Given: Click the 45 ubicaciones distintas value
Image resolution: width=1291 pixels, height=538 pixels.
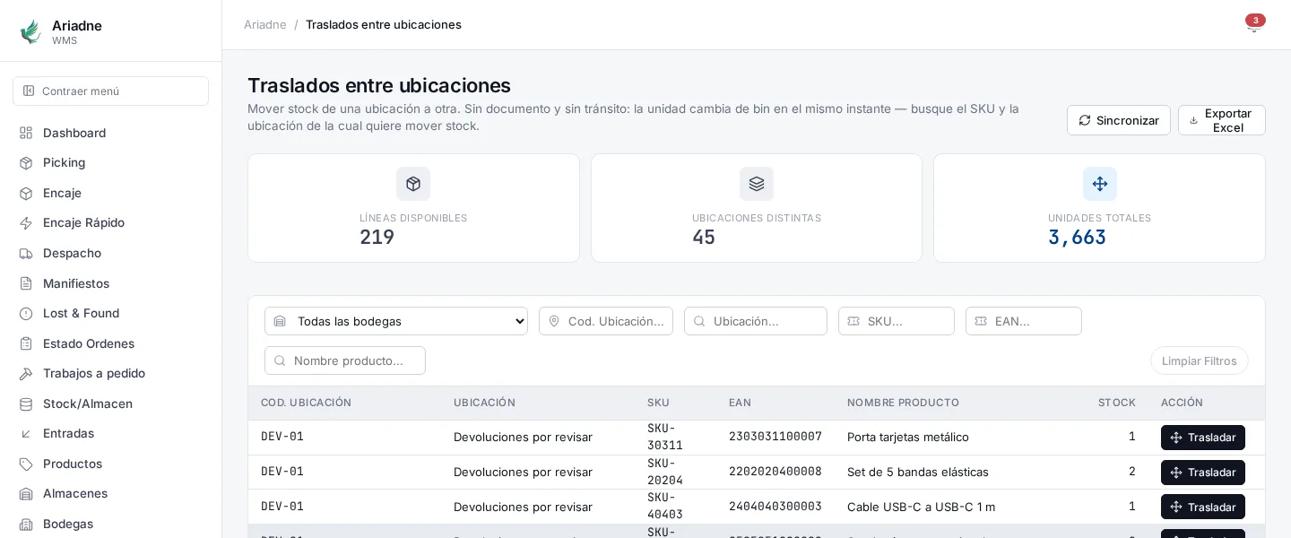Looking at the screenshot, I should pos(704,237).
